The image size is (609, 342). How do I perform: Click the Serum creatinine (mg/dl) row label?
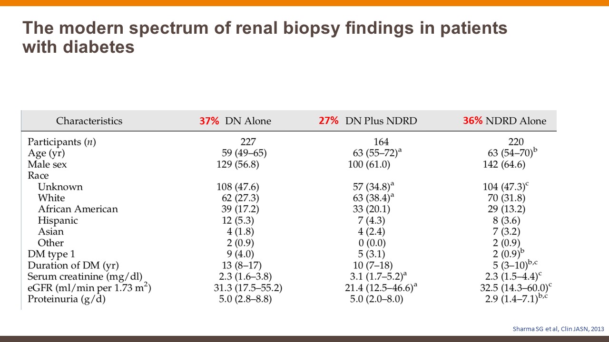[x=85, y=276]
